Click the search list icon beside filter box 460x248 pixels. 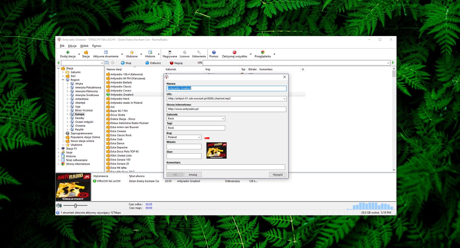(x=107, y=63)
